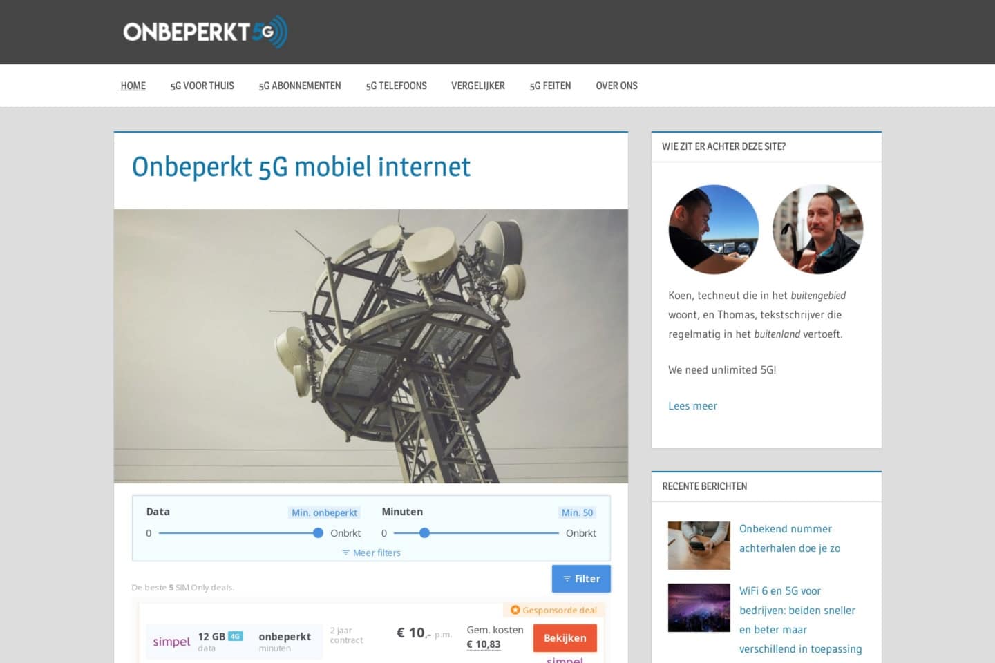995x663 pixels.
Task: Click Thomas's round profile photo
Action: [x=818, y=229]
